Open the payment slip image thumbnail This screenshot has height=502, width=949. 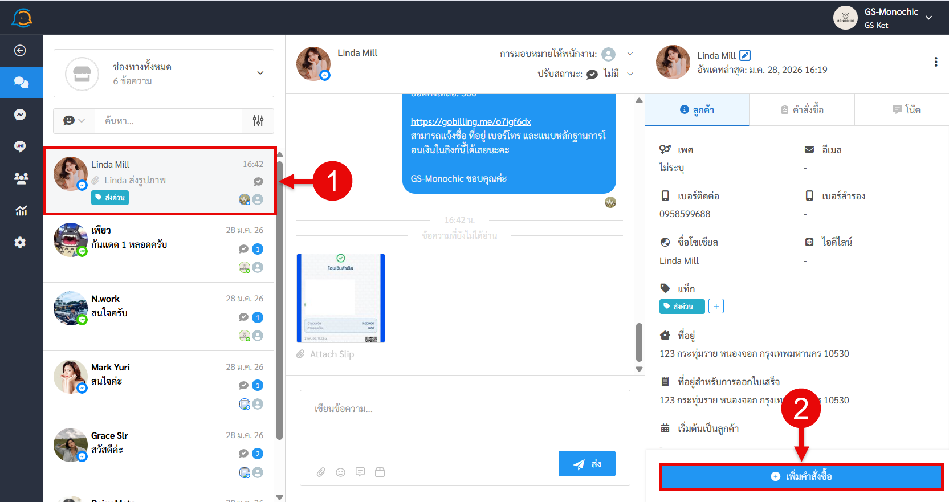pos(341,298)
